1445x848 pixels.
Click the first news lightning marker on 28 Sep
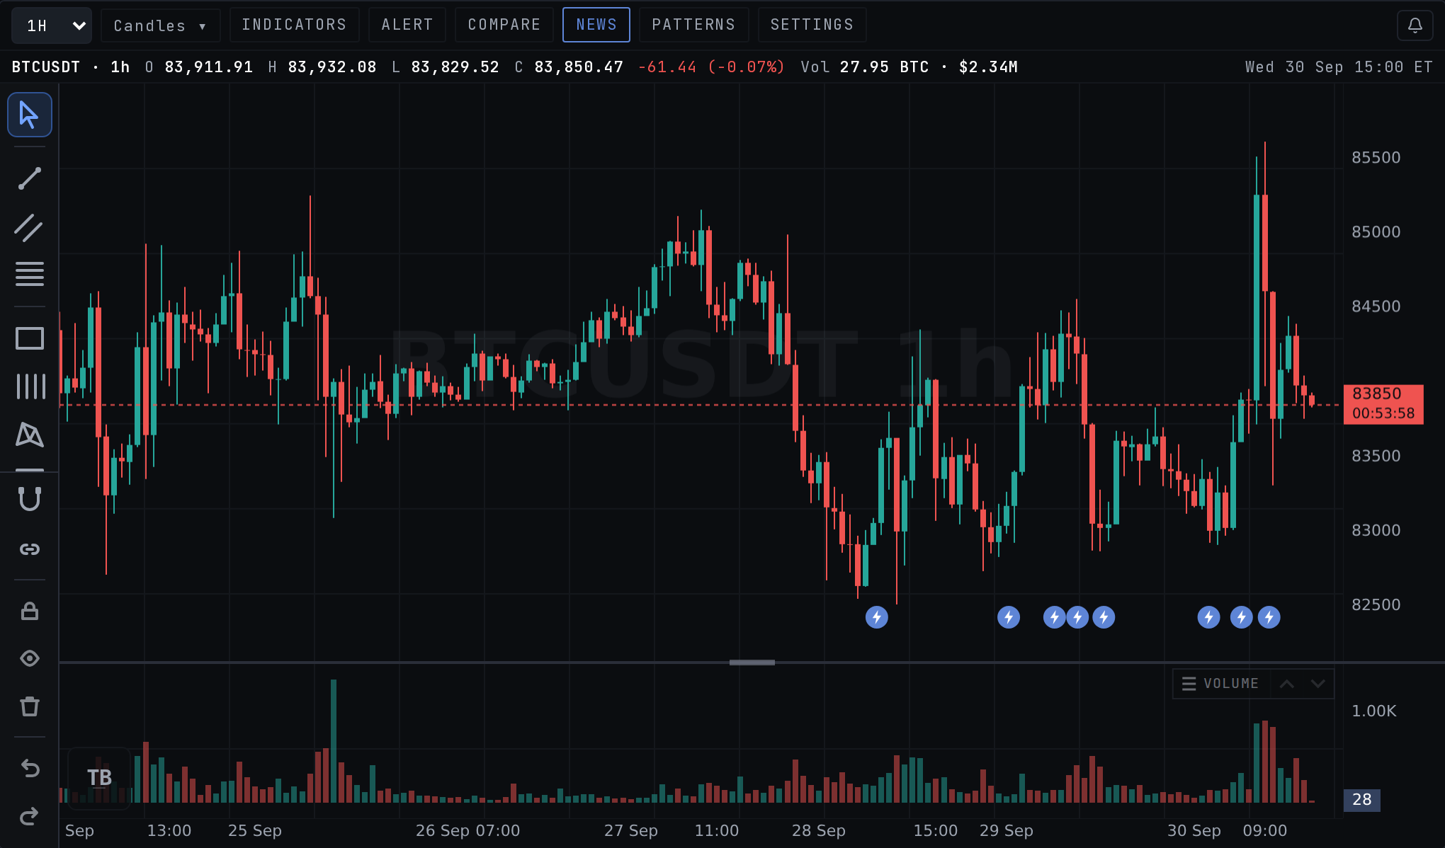(877, 617)
